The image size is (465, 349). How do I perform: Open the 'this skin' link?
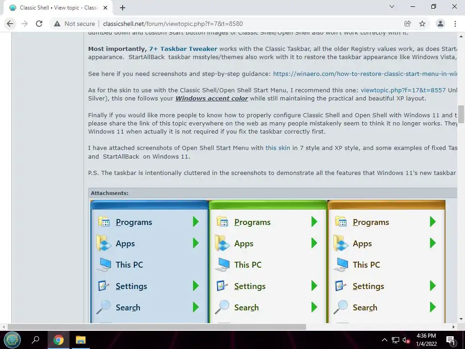tap(277, 148)
